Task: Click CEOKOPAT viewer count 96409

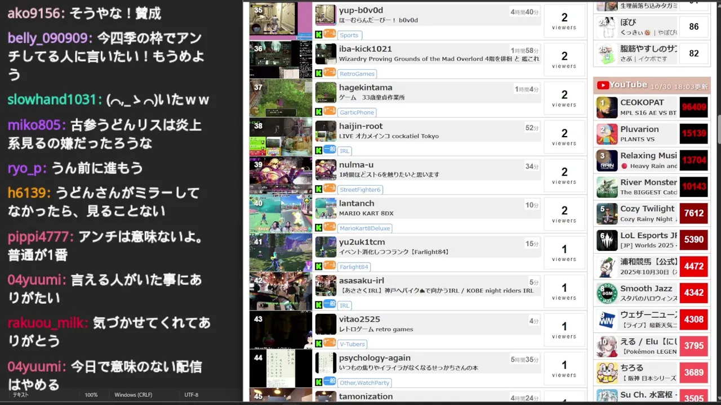Action: click(693, 107)
